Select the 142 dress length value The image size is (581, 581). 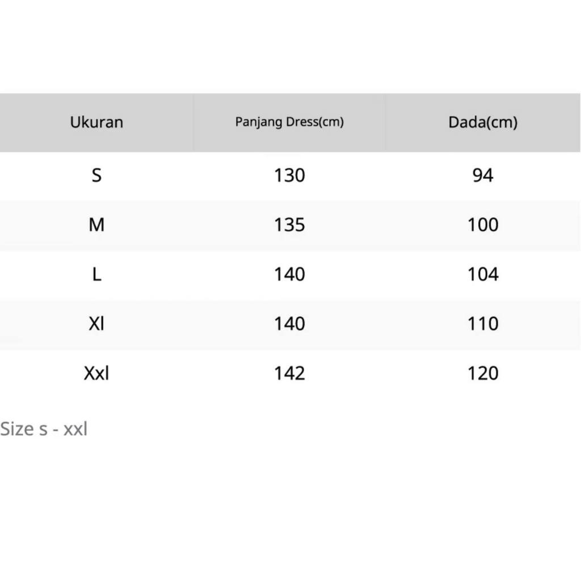[x=289, y=373]
